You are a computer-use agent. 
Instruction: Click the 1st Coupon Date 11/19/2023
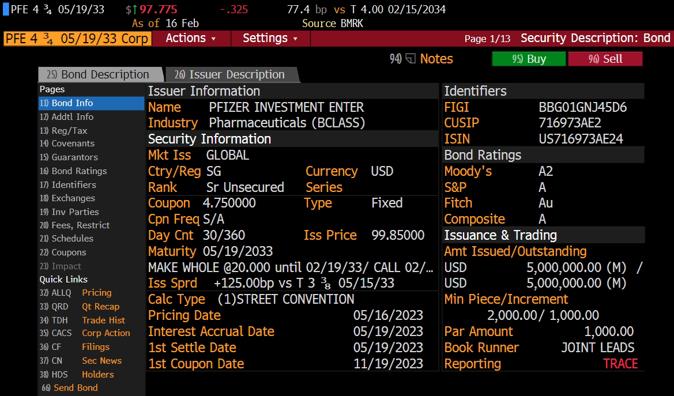pos(388,364)
